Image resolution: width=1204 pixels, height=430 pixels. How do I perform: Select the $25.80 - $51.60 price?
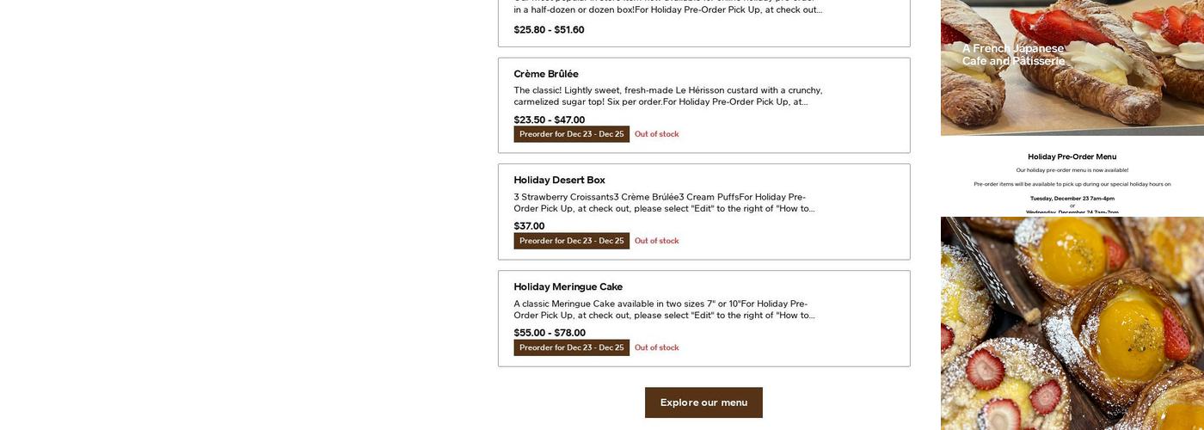pyautogui.click(x=549, y=29)
